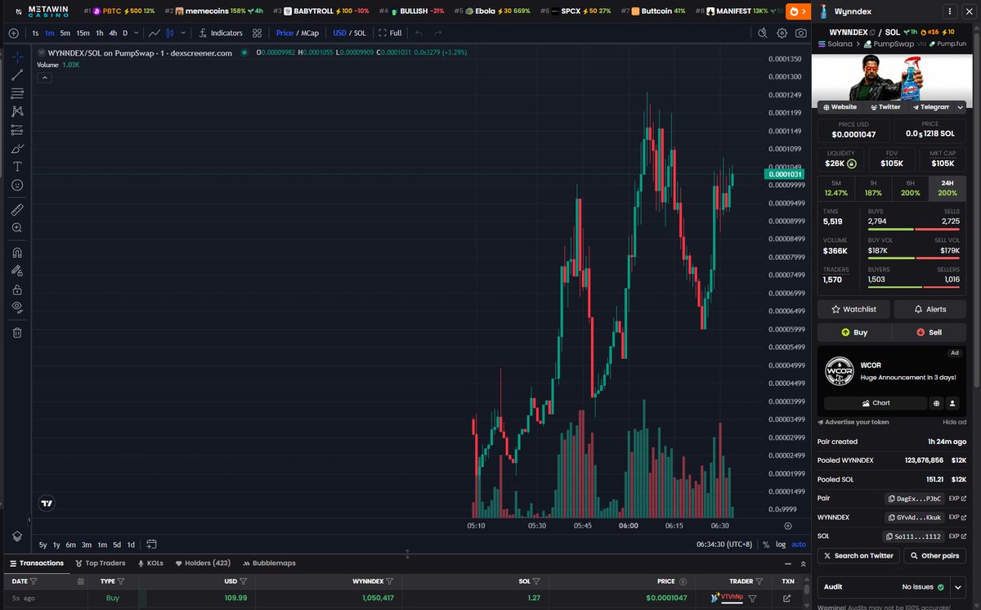Select the trend line drawing tool
The width and height of the screenshot is (981, 610).
pyautogui.click(x=17, y=74)
